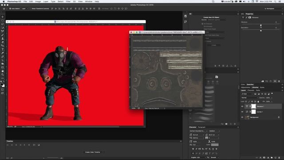Select the Zoom tool
The height and width of the screenshot is (160, 284).
(x=3, y=75)
